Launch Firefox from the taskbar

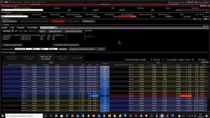[72, 116]
